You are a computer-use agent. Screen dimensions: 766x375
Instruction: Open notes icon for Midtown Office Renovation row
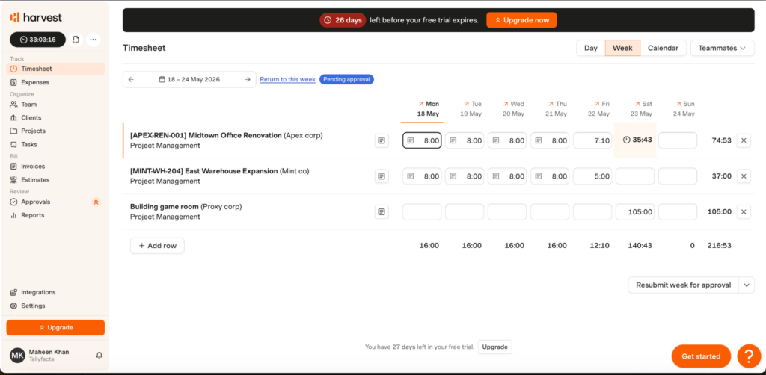point(382,140)
